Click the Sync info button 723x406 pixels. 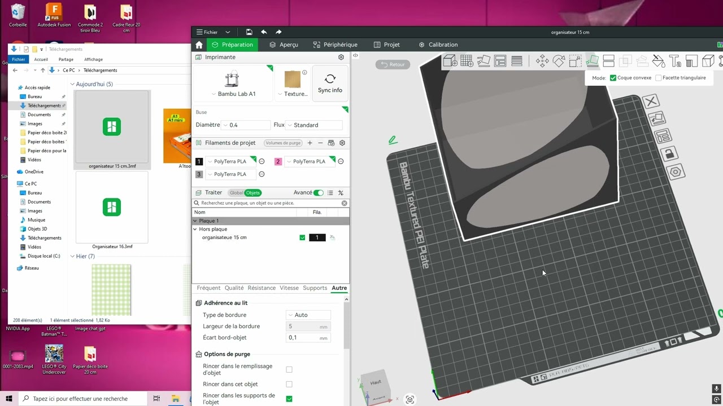tap(330, 83)
